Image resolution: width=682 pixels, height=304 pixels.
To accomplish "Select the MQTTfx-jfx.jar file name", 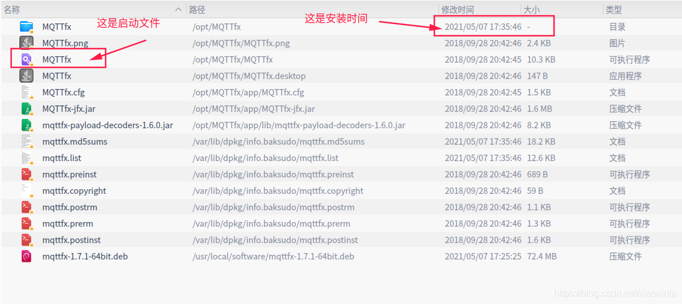I will 69,108.
